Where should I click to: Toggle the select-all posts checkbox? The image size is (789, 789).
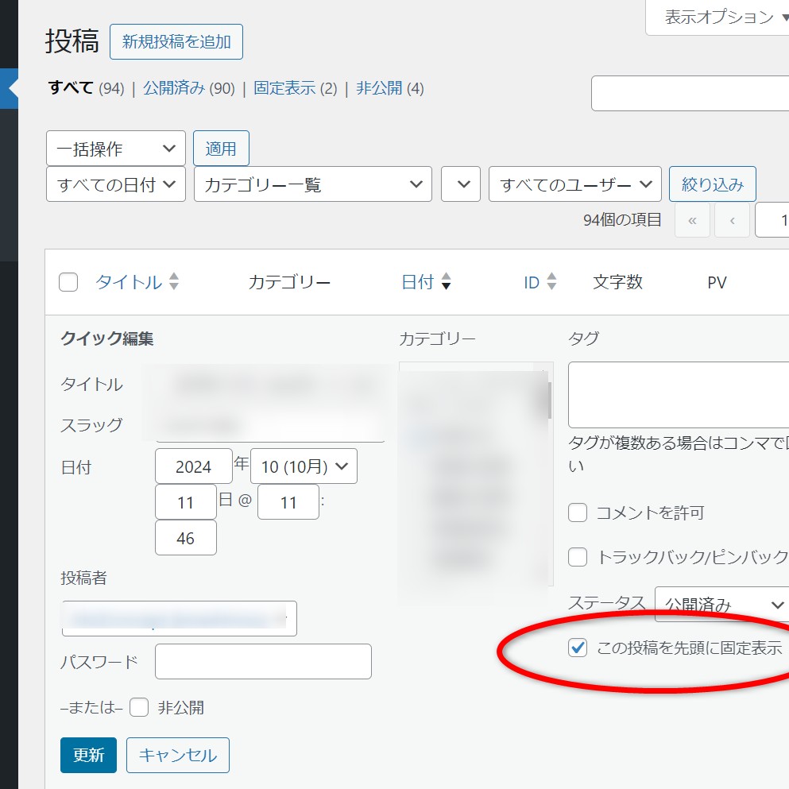(68, 282)
